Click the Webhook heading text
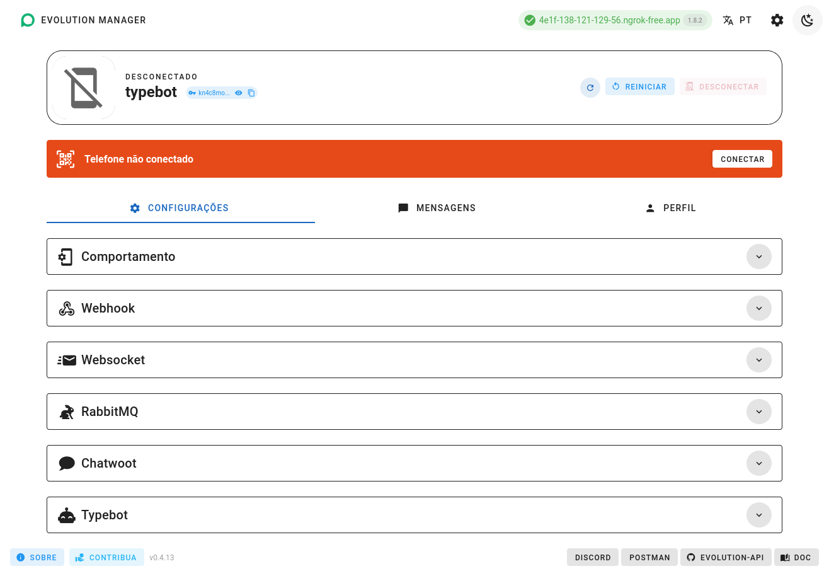Screen dimensions: 829x571 (108, 308)
